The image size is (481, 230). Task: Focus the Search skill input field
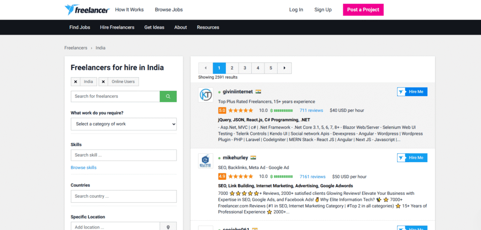tap(124, 155)
